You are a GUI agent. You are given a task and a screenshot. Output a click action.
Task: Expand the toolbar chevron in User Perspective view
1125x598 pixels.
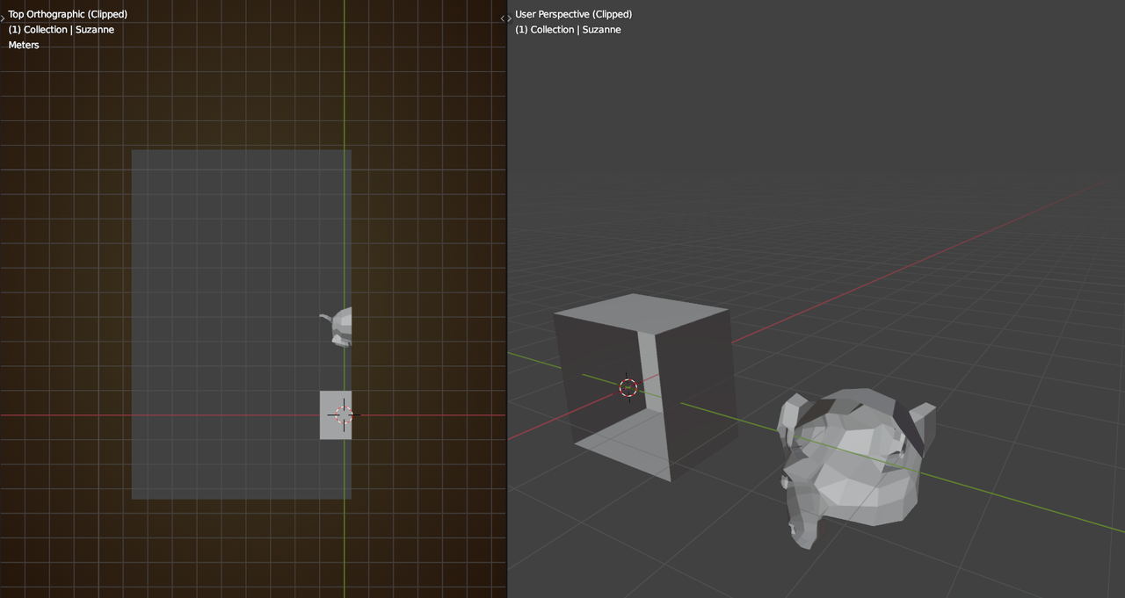pos(510,18)
